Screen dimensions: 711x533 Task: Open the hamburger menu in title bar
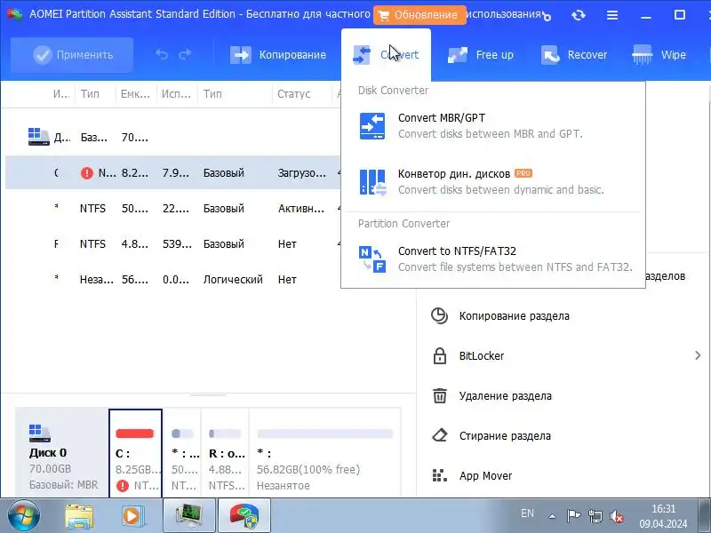(x=612, y=15)
